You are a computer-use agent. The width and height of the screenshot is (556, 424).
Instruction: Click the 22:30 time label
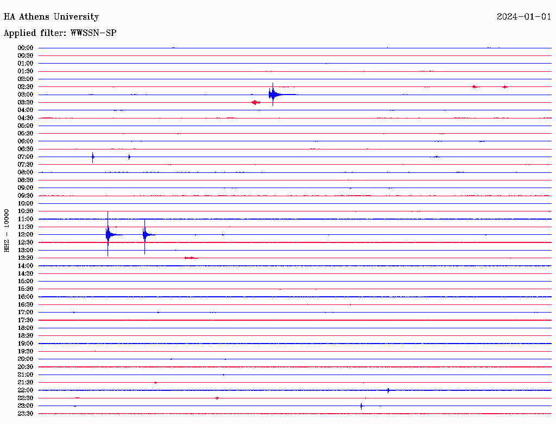click(x=26, y=398)
